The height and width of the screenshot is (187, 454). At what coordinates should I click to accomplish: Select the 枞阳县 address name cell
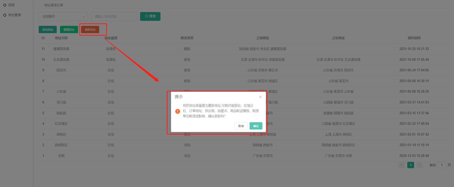pos(61,113)
